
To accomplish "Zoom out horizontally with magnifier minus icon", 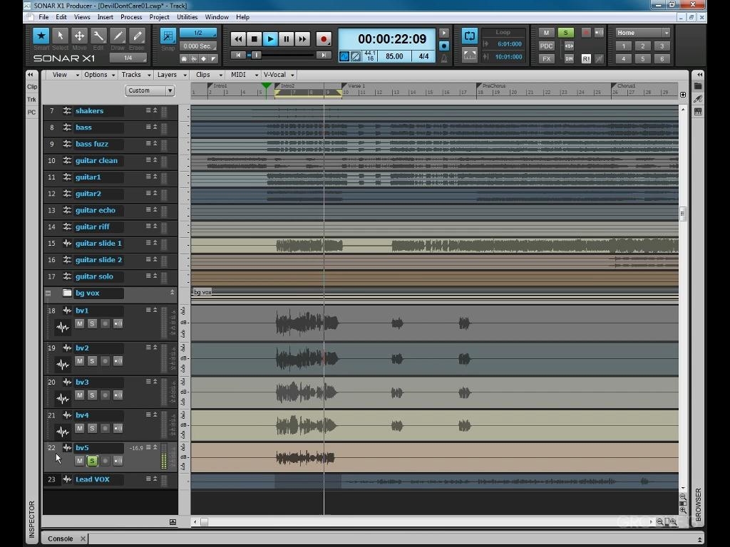I will tap(659, 522).
